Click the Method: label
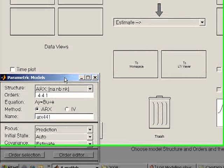 [13, 109]
